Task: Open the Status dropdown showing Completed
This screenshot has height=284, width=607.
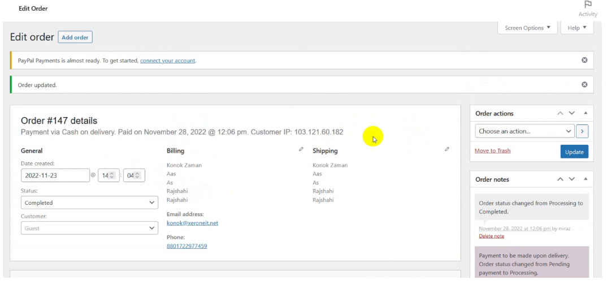Action: [x=89, y=203]
